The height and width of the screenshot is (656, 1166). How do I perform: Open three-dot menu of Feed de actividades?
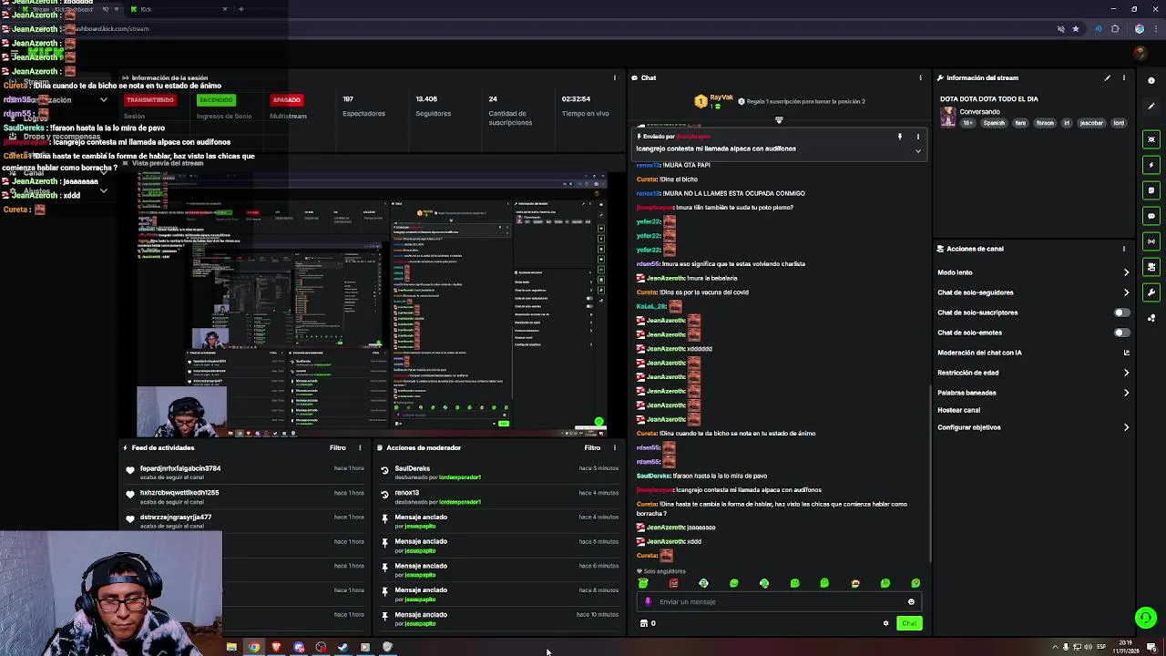point(360,448)
